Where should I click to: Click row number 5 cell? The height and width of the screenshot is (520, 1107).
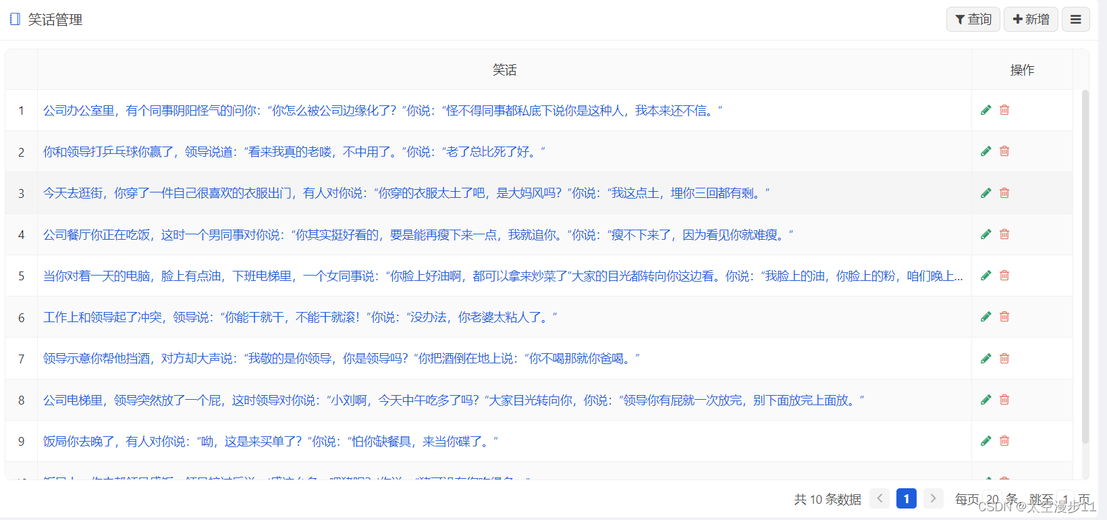pos(21,276)
